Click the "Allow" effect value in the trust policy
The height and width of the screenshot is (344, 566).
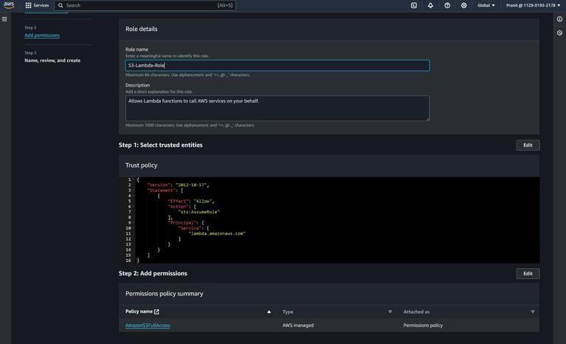(204, 201)
